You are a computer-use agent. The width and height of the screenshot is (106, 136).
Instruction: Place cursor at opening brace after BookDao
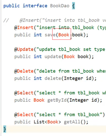tap(73, 6)
